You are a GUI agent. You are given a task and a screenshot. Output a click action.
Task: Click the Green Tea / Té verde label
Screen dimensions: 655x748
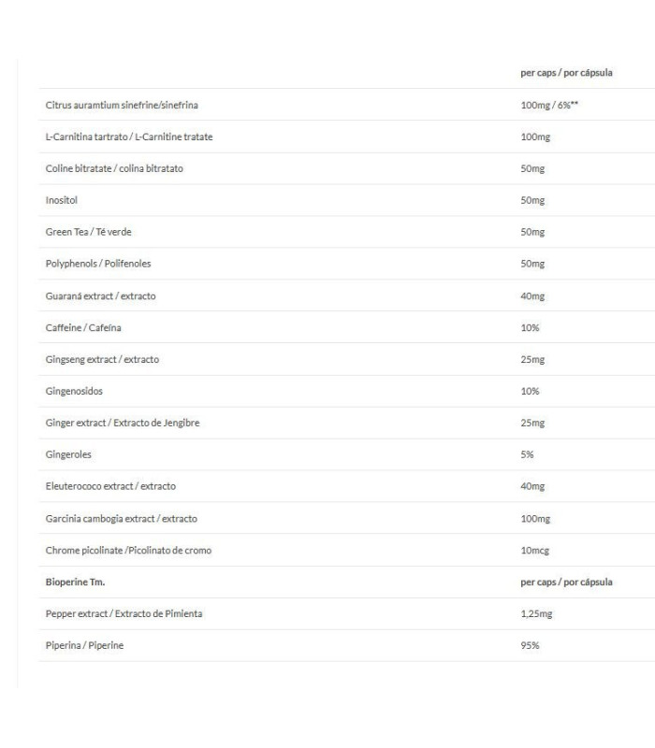point(82,232)
